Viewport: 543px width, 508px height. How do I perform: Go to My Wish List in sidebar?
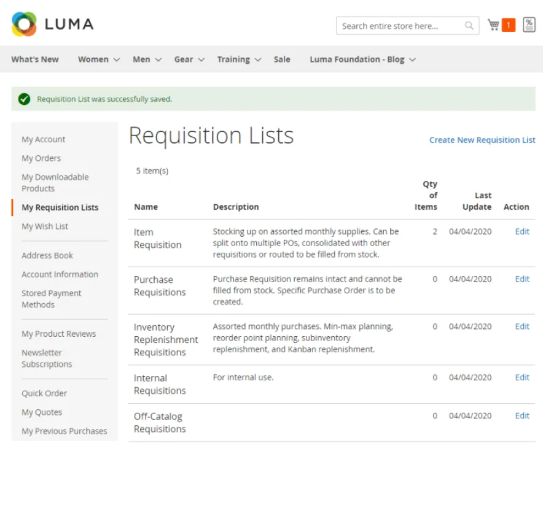(x=45, y=226)
